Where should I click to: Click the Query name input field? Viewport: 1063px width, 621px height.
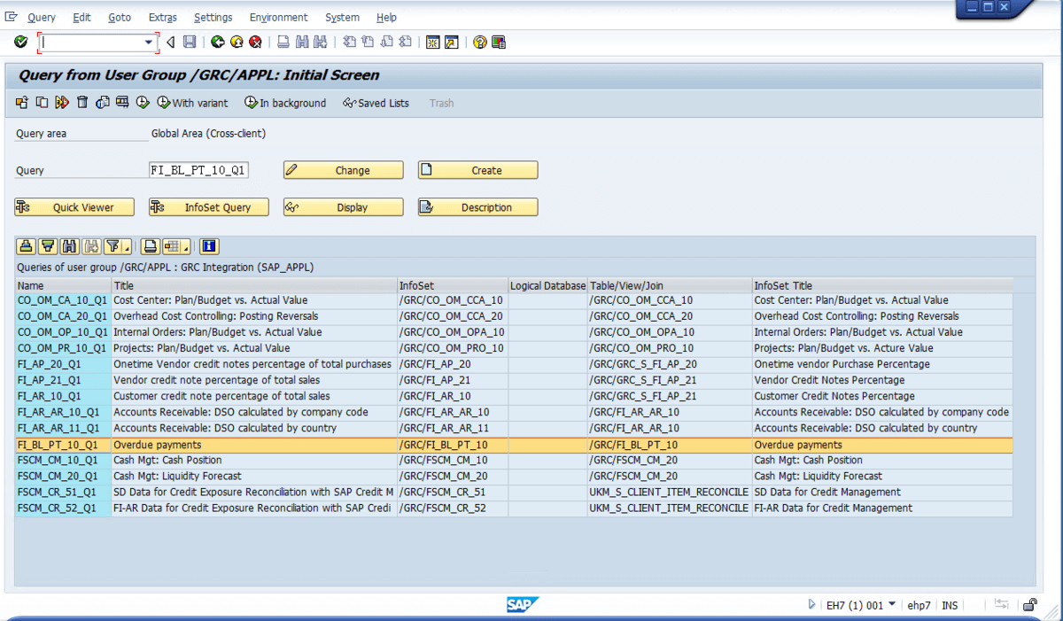[x=198, y=170]
